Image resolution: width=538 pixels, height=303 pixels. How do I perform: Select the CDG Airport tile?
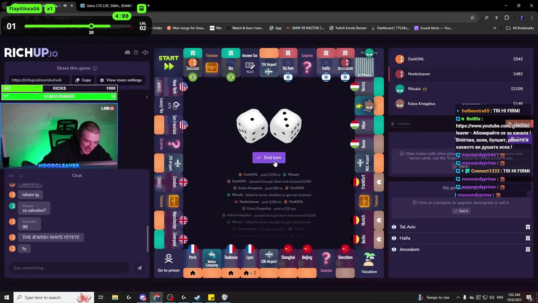269,263
